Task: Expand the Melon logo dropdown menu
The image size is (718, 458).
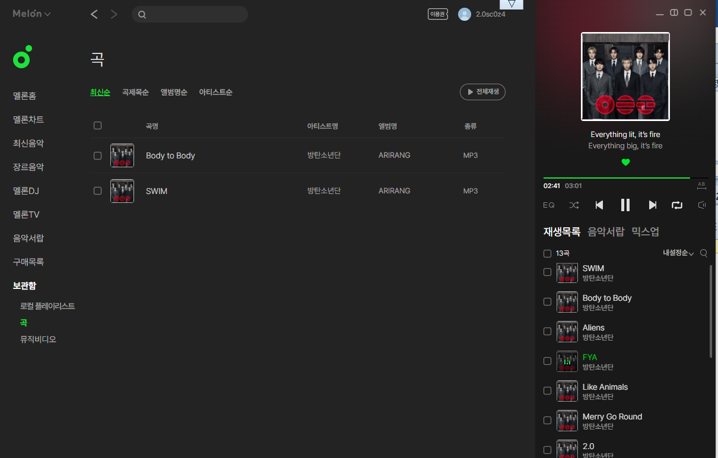Action: click(x=32, y=14)
